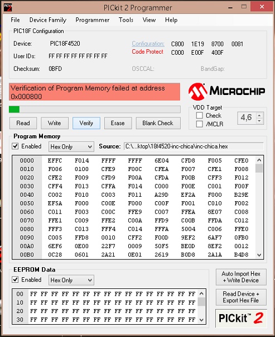Image resolution: width=275 pixels, height=337 pixels.
Task: Select first FF cell in EEPROM row 00
Action: [x=33, y=294]
